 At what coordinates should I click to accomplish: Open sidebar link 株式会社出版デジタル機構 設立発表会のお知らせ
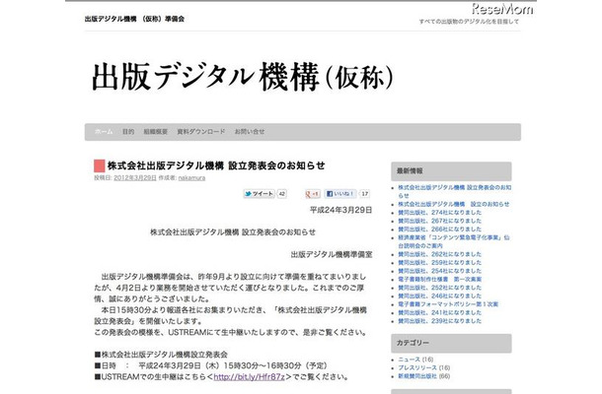point(455,191)
